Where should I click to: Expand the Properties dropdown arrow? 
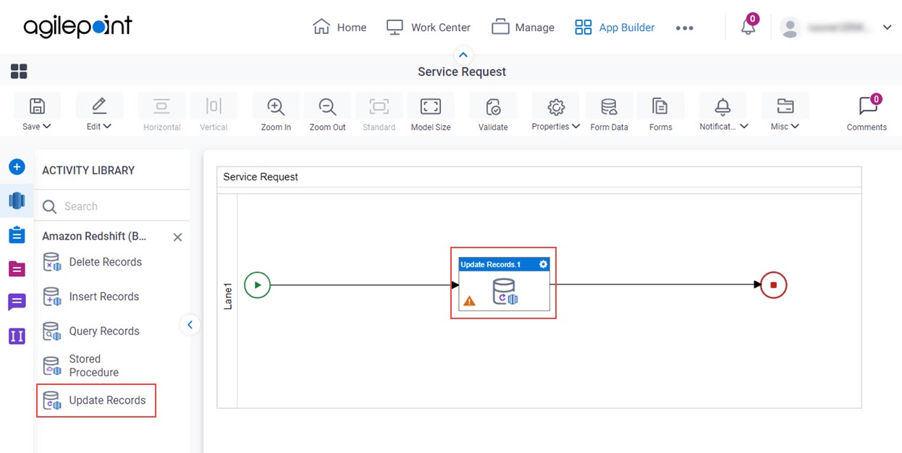pos(576,126)
